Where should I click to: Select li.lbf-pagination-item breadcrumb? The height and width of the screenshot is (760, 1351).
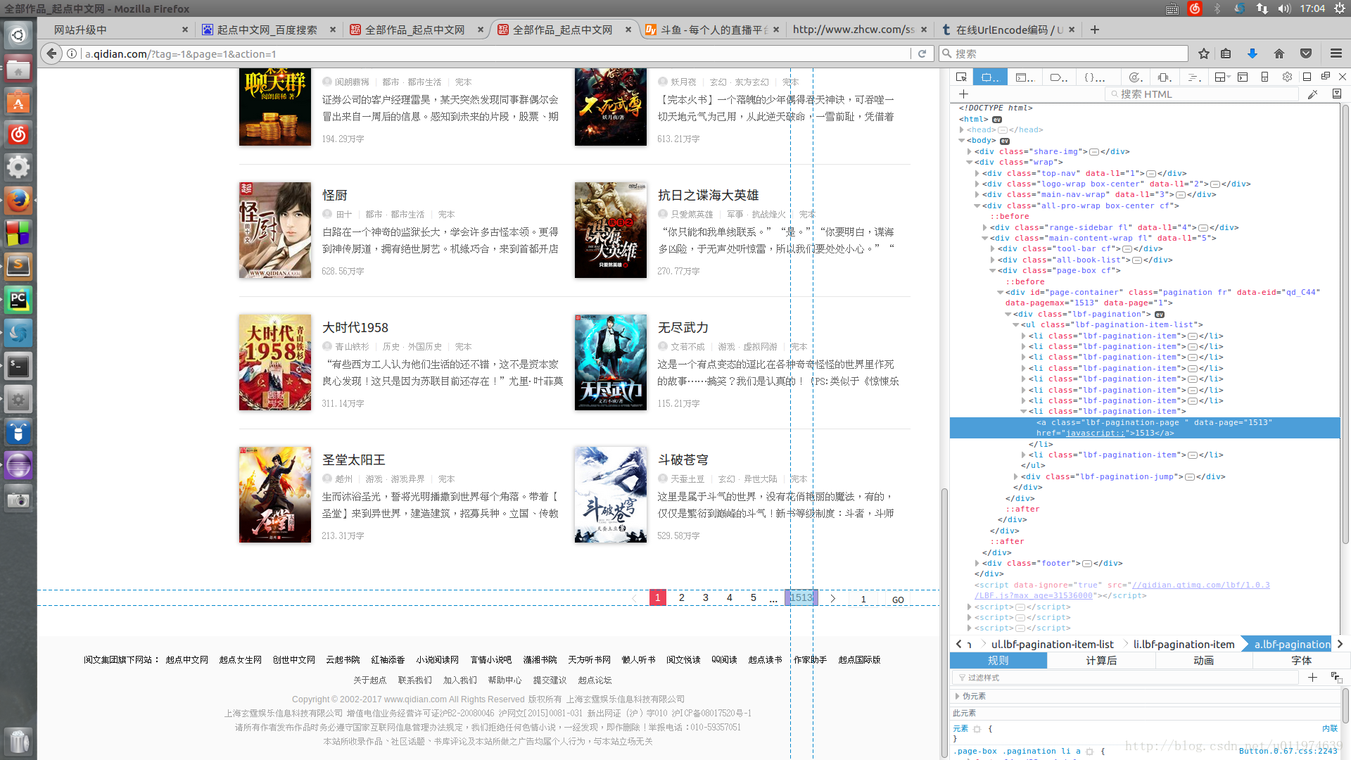click(1184, 644)
